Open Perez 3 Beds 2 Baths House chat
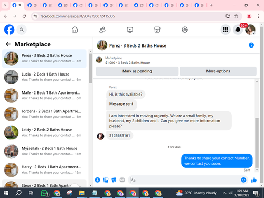This screenshot has width=264, height=198. [44, 59]
